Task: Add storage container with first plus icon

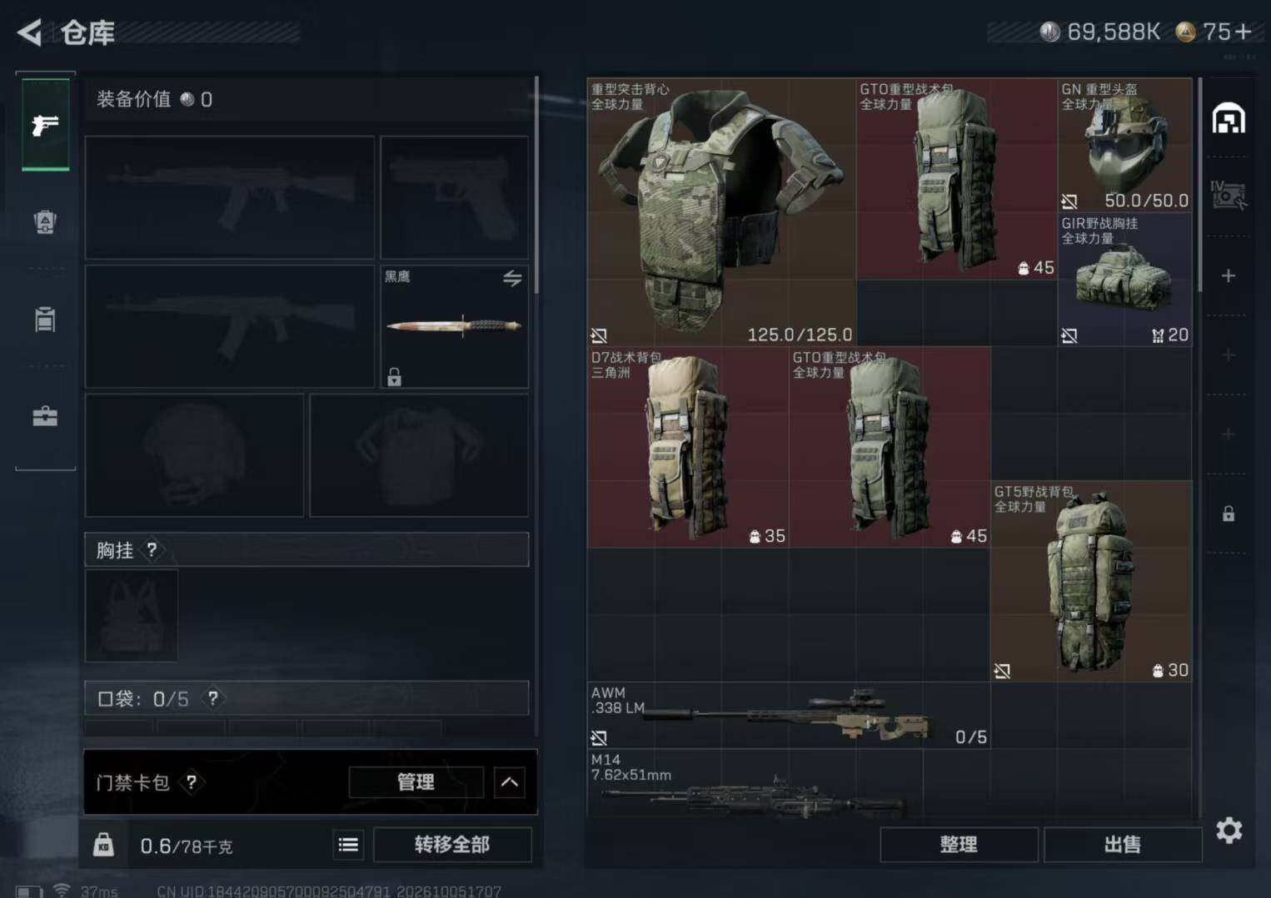Action: 1229,275
